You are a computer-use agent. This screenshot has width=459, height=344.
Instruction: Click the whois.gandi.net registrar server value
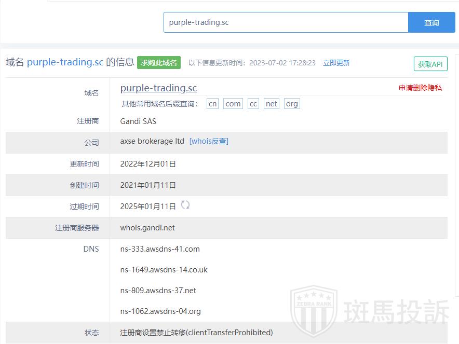147,228
